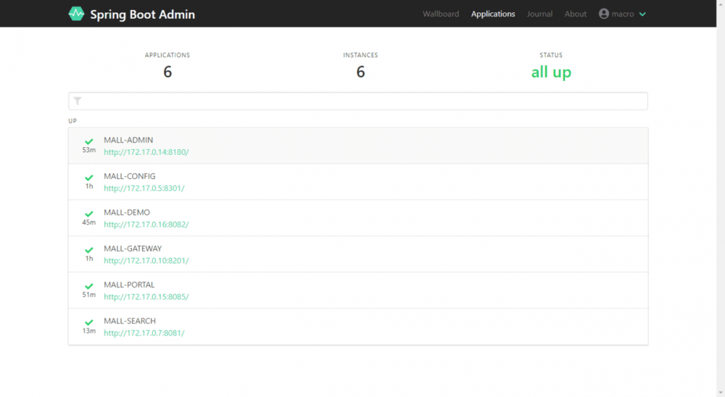
Task: Click MALL-DEMO green status checkmark
Action: 88,214
